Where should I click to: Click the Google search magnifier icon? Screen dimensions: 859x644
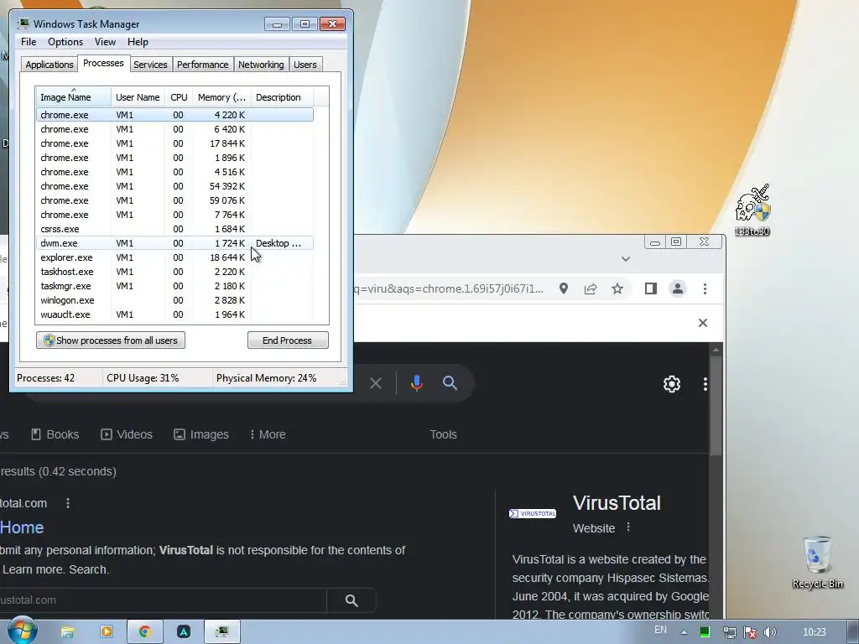[450, 382]
